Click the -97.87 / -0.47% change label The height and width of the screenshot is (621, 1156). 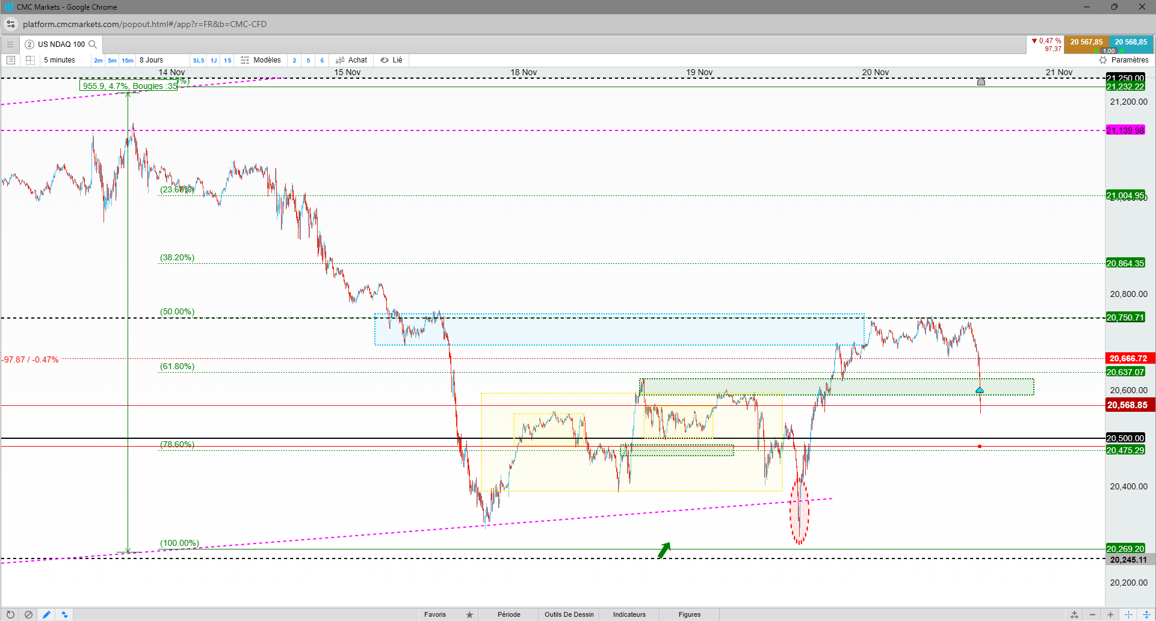tap(31, 359)
